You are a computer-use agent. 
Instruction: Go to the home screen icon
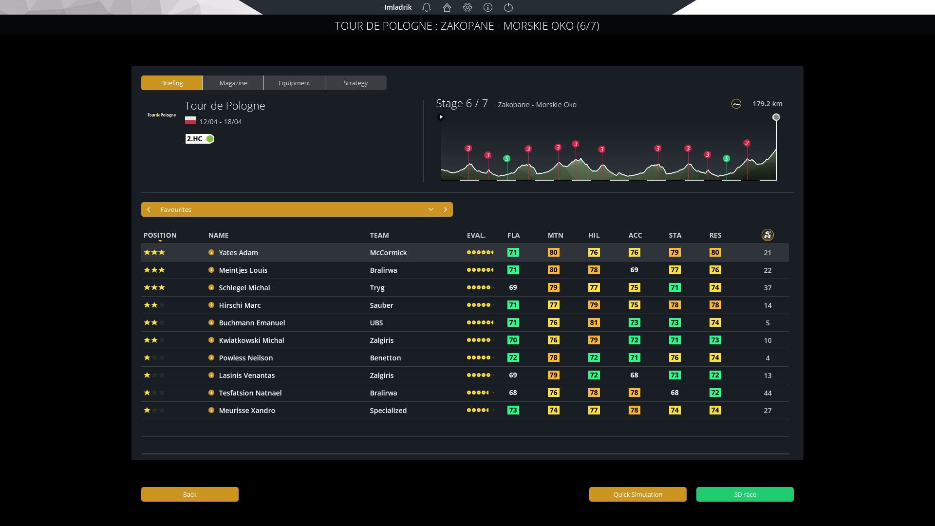447,7
